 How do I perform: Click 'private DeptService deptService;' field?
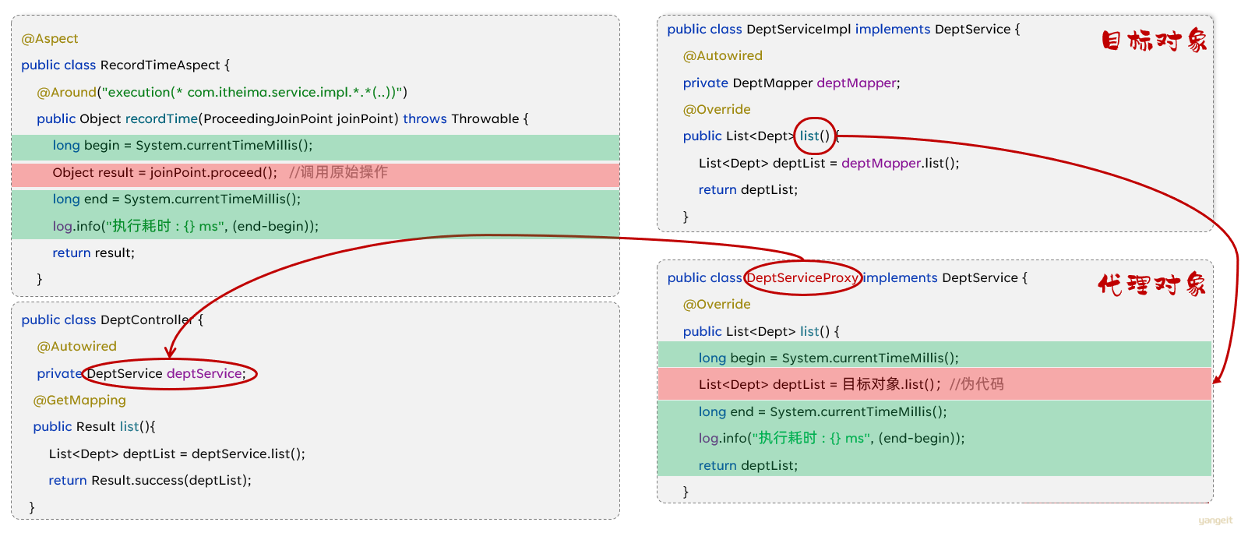click(x=141, y=374)
